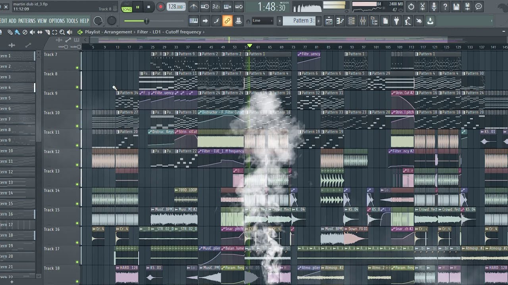Toggle loop recording icon
The height and width of the screenshot is (285, 508).
click(x=239, y=7)
